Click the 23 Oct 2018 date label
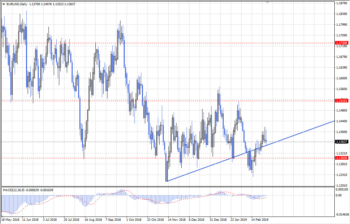The height and width of the screenshot is (224, 350). [x=156, y=219]
